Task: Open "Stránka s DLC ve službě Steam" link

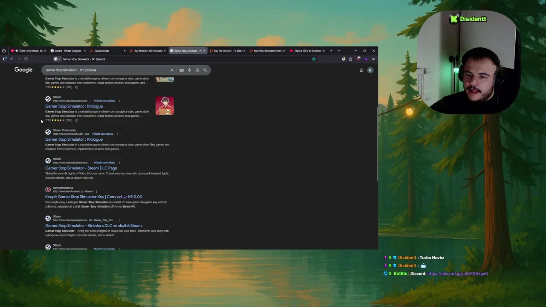Action: 93,226
